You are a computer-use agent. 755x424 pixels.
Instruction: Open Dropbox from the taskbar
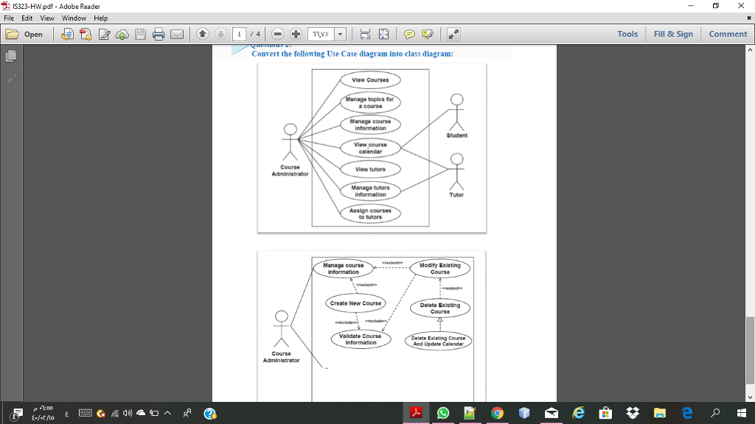tap(633, 413)
